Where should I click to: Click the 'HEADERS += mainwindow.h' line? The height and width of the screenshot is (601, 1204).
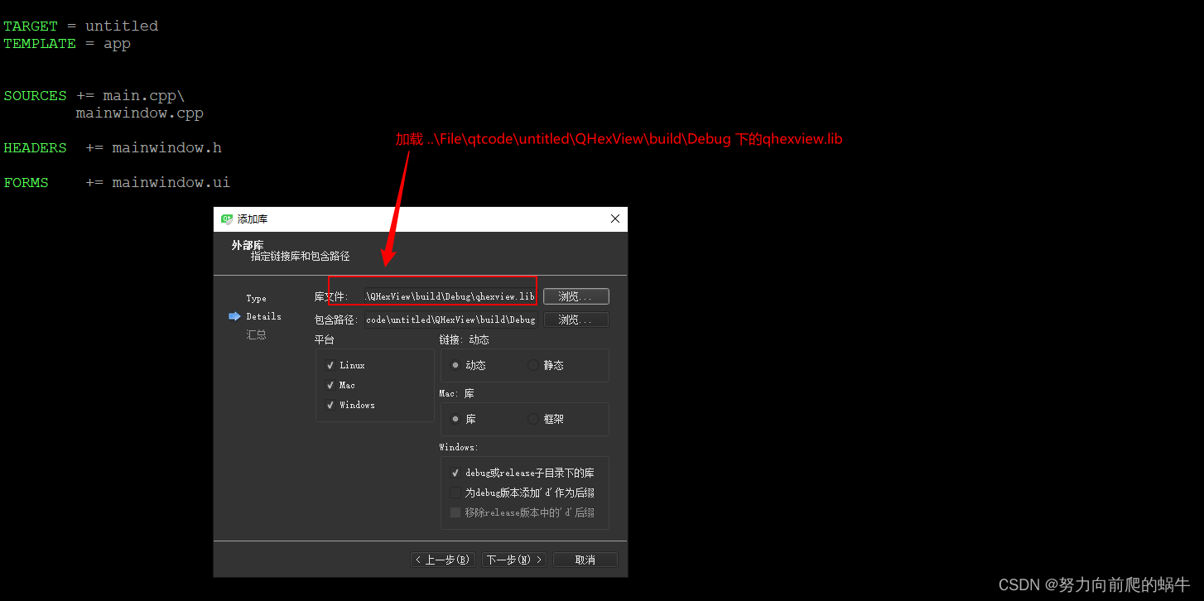pos(113,147)
